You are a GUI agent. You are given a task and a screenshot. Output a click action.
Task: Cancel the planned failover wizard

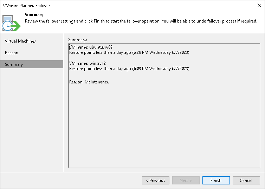tap(246, 180)
